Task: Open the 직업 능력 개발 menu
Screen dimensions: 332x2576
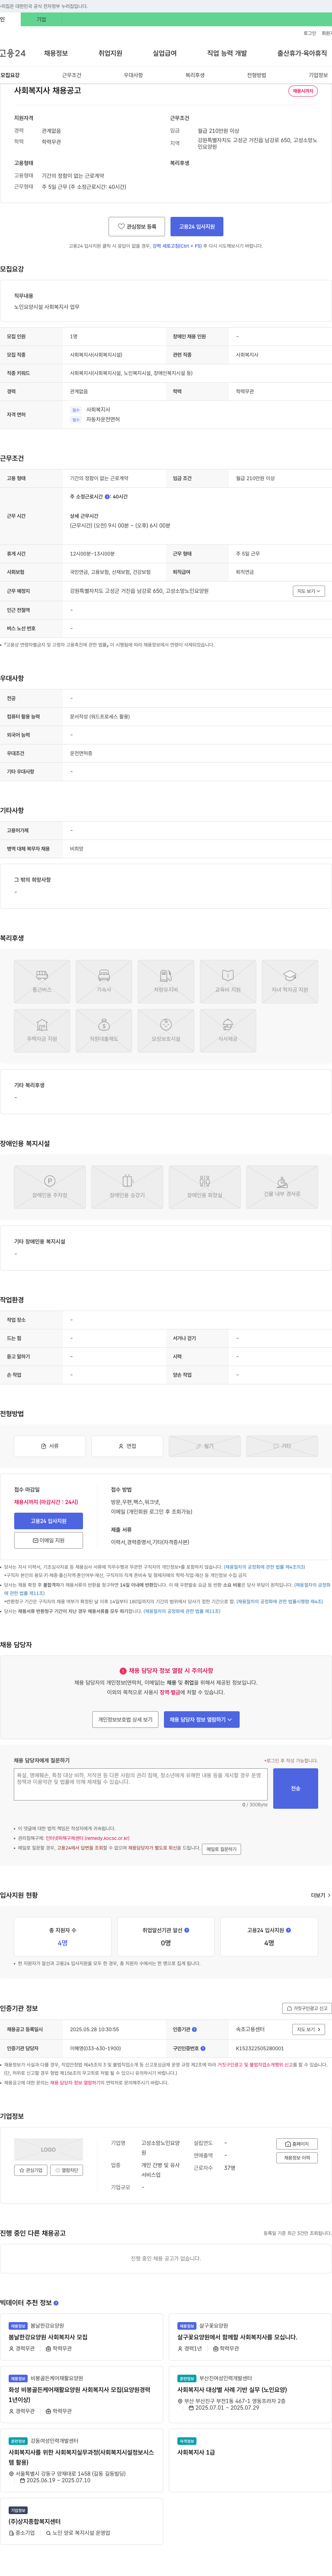Action: click(227, 53)
